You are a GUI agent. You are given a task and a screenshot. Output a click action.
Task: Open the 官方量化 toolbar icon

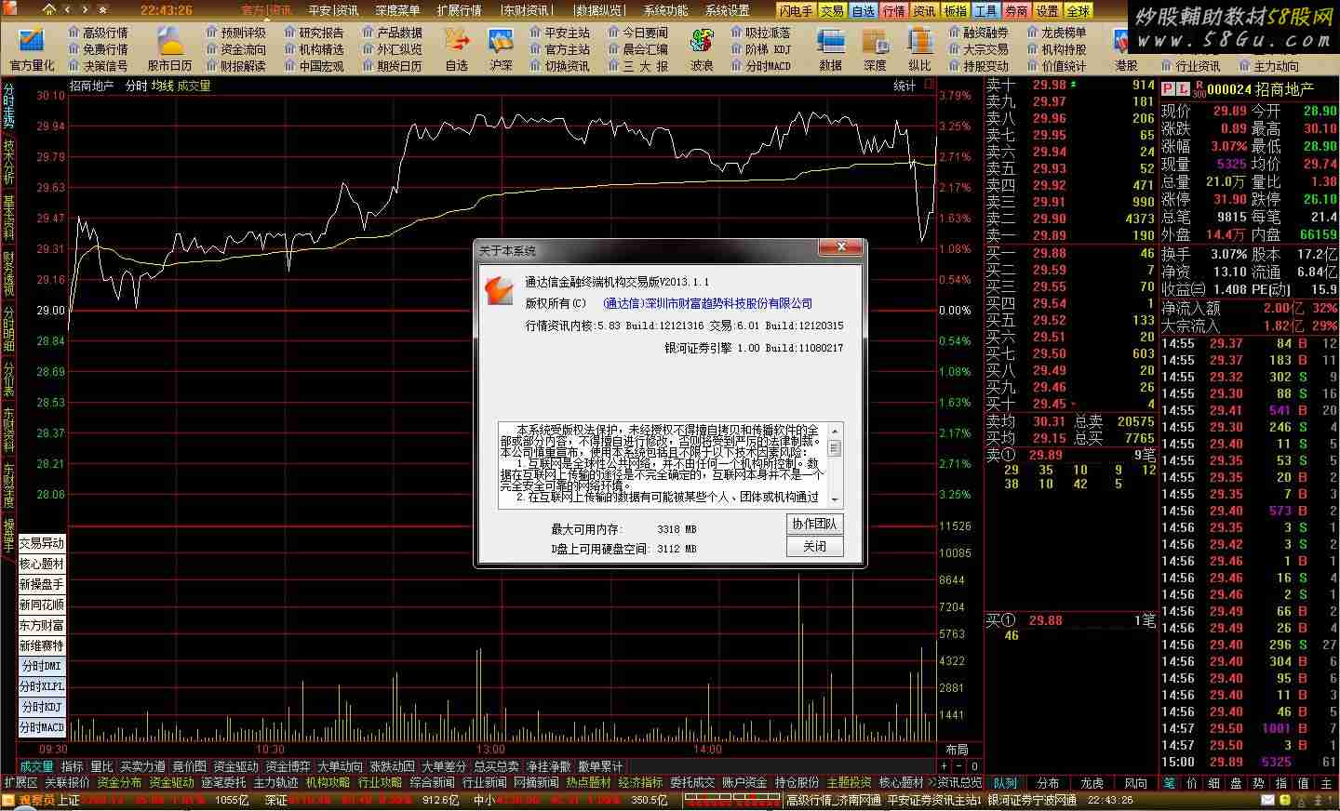[x=32, y=48]
